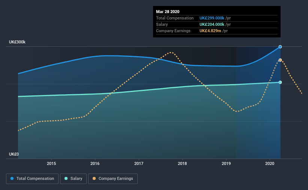The image size is (308, 190).
Task: Click the UK£0 y-axis label
Action: [x=14, y=154]
